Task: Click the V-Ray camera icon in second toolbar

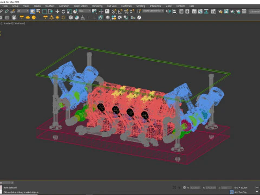Action: point(14,17)
